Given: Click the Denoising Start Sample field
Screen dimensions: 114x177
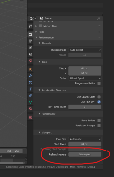Looking at the screenshot, I should (85, 149).
